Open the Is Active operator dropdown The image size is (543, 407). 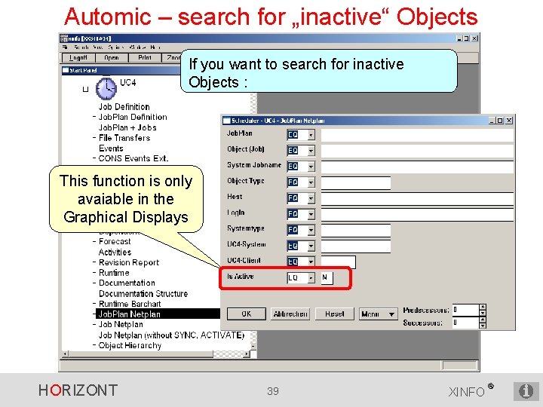coord(311,278)
